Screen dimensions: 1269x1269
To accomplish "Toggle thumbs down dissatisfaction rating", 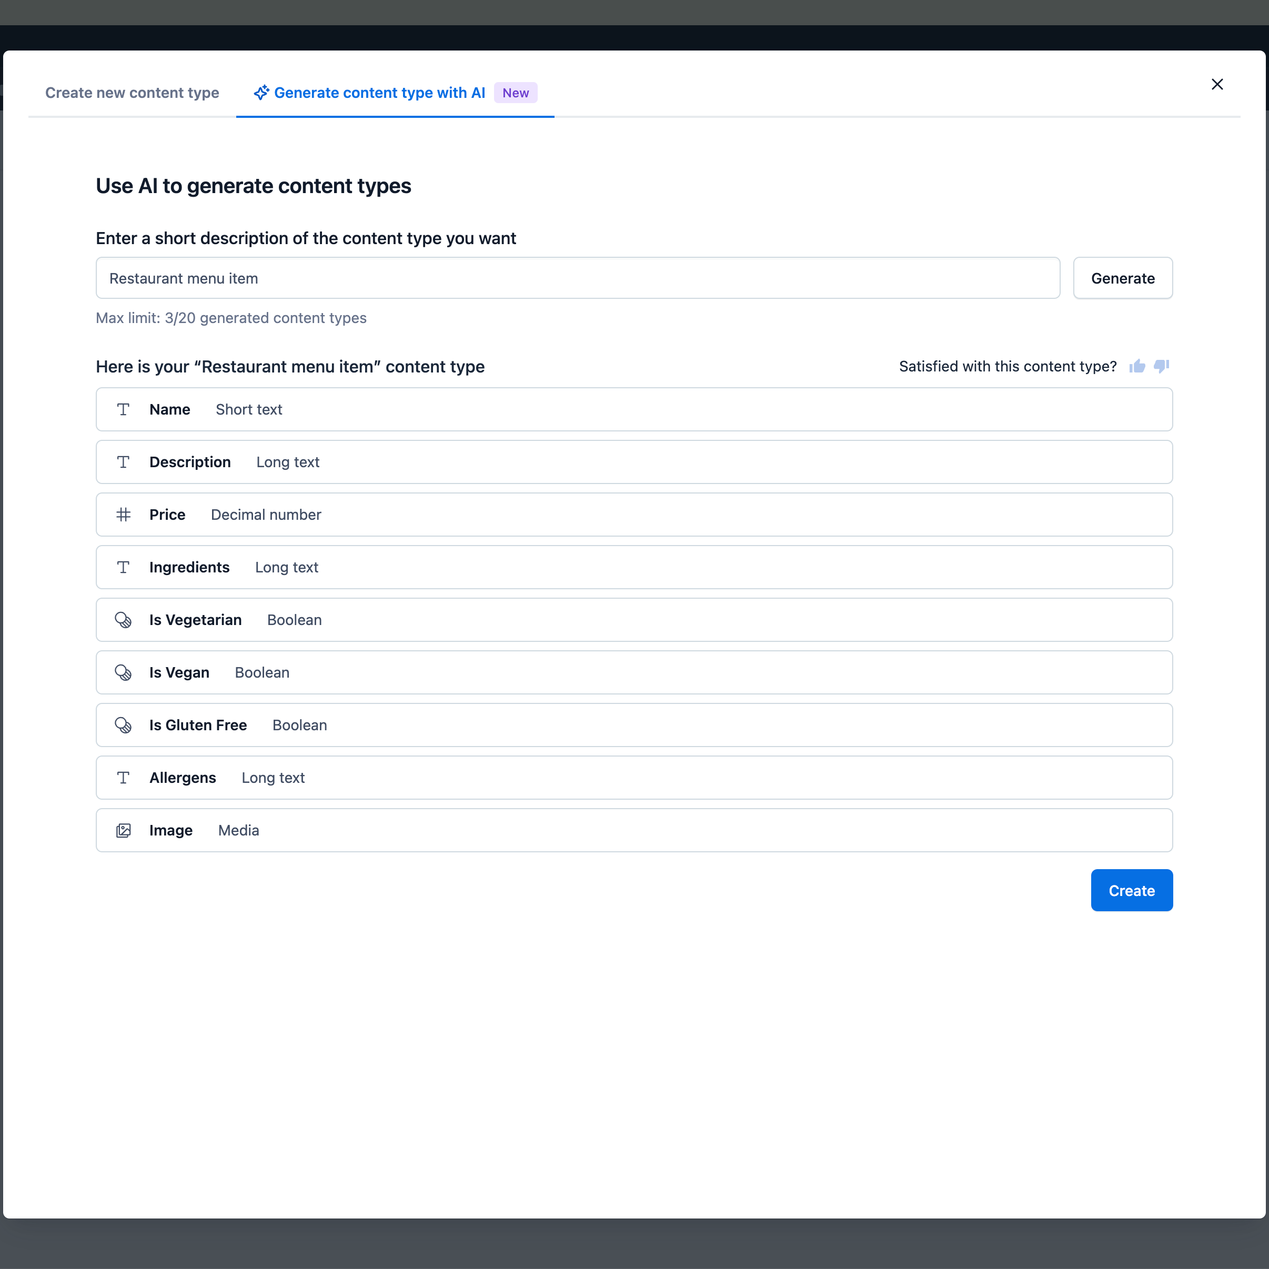I will pos(1163,366).
